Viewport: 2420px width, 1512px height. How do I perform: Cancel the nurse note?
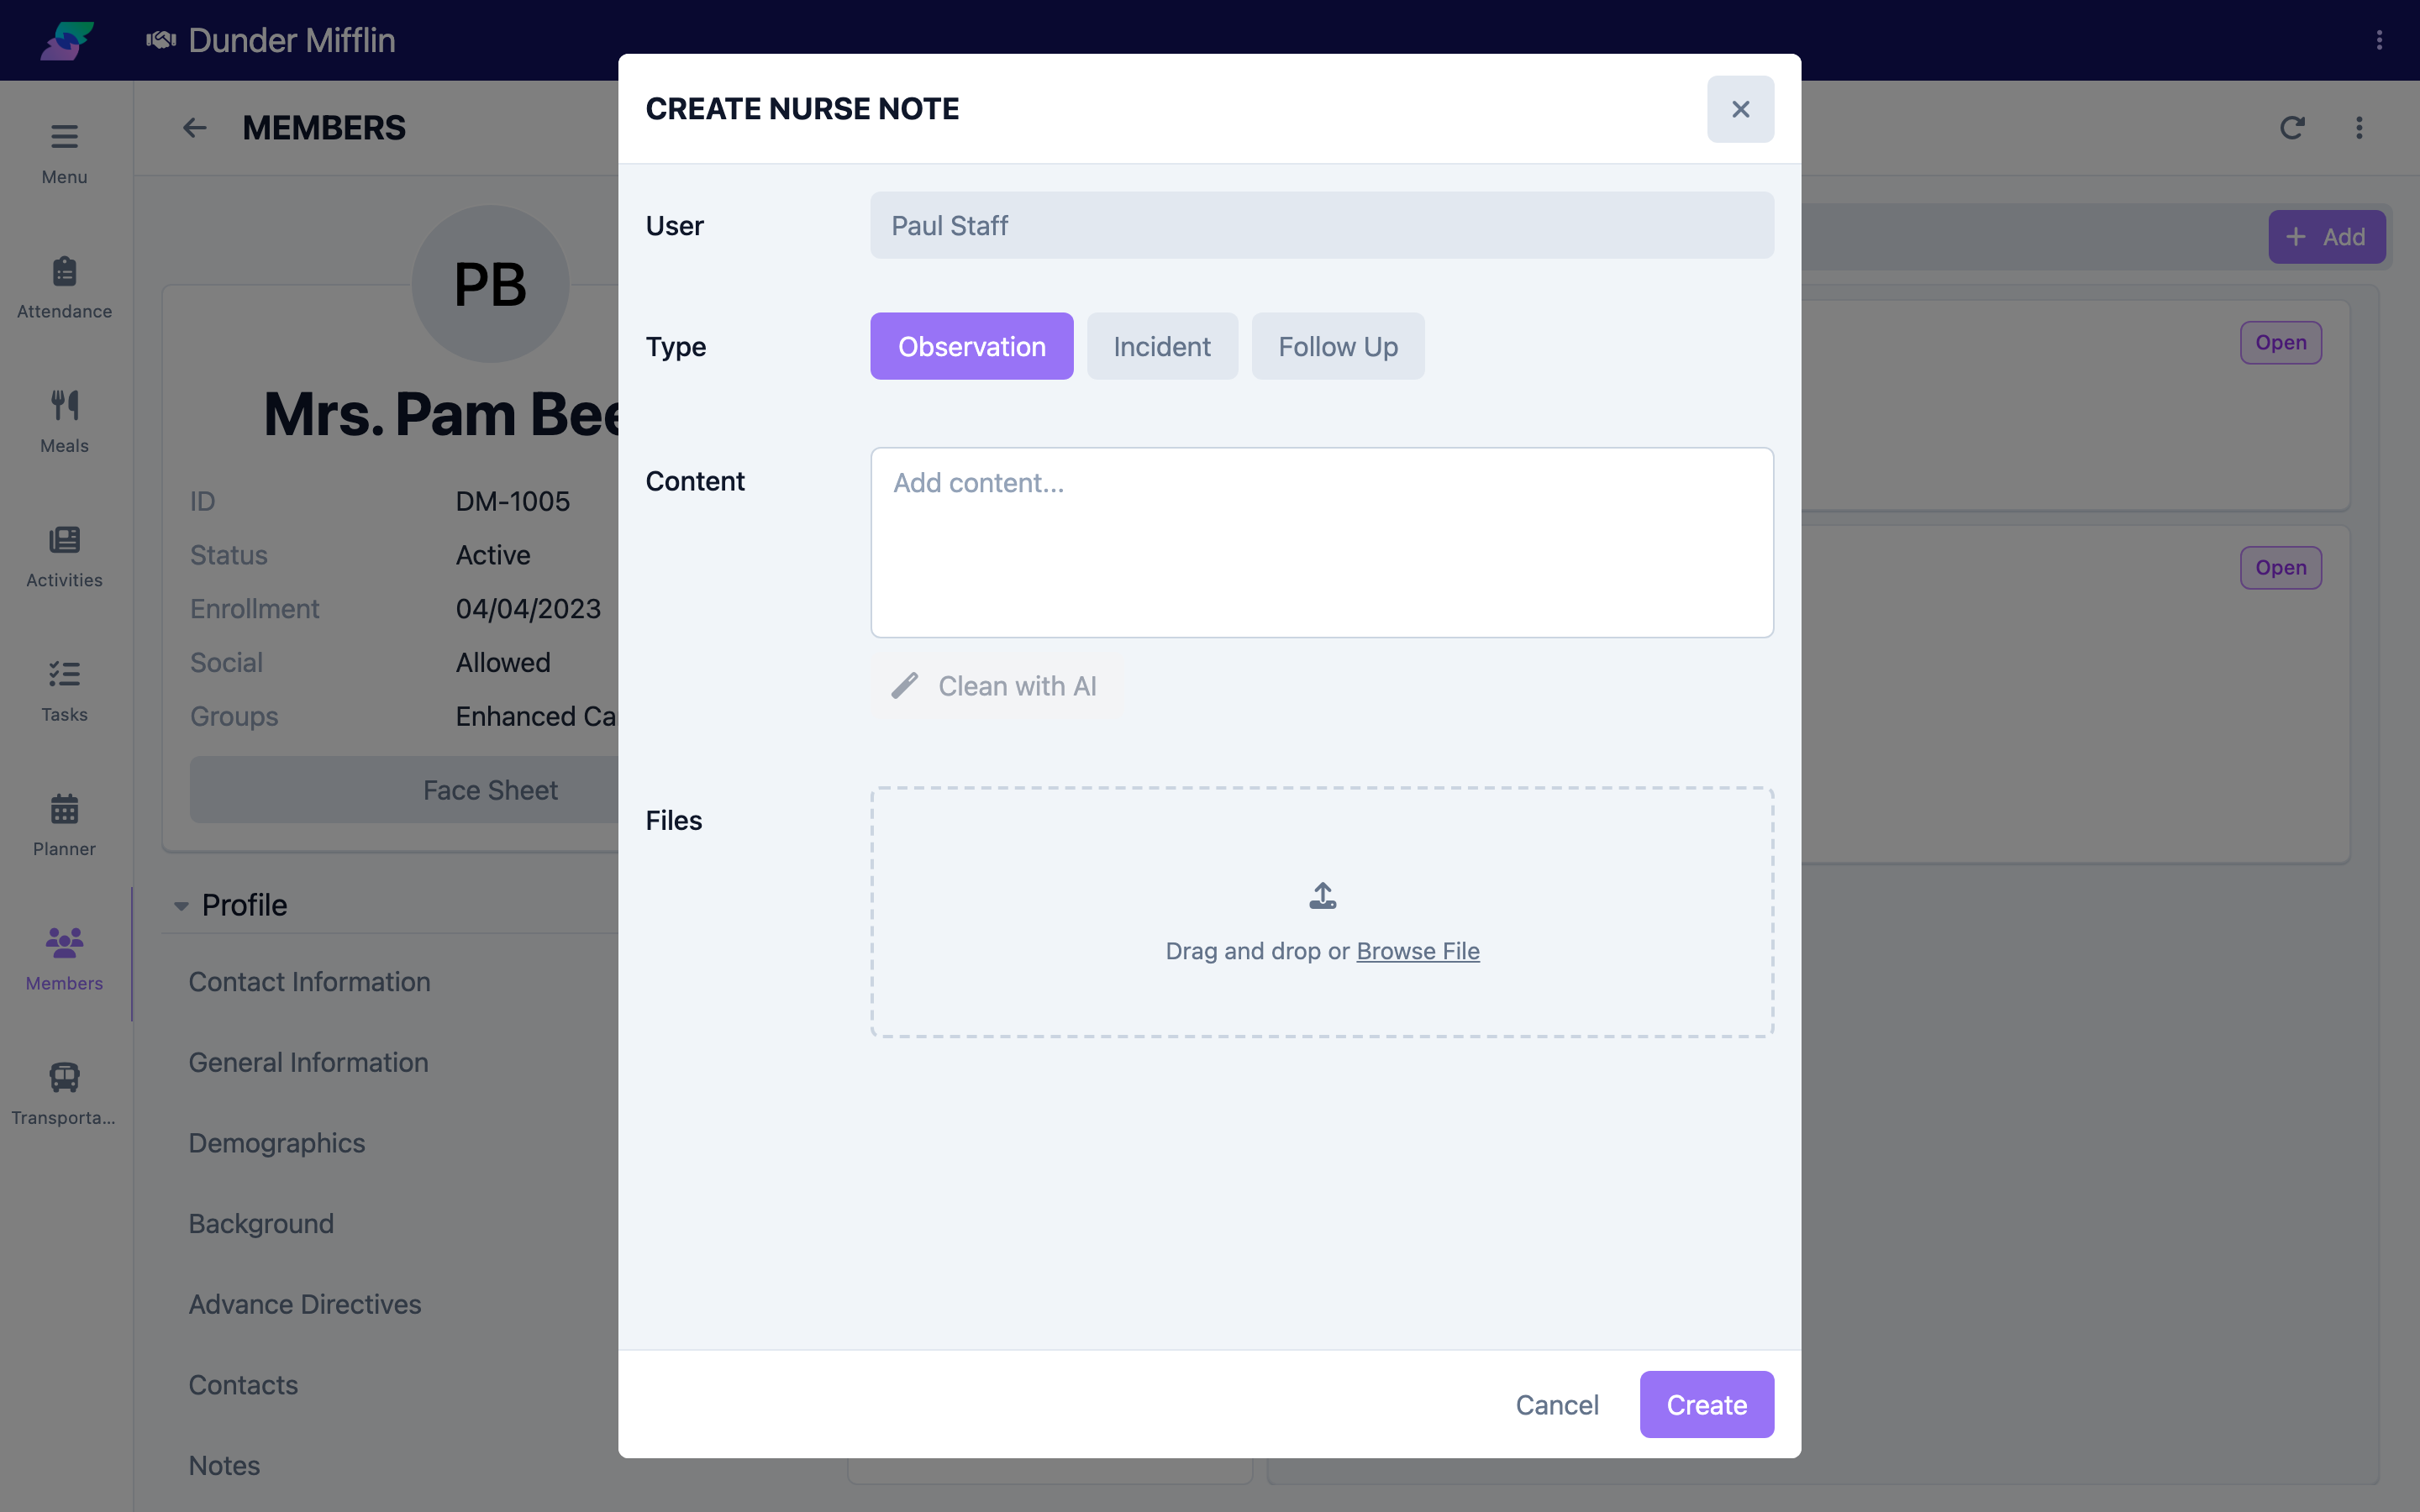pyautogui.click(x=1557, y=1405)
